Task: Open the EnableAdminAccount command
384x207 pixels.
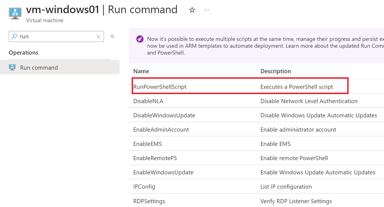Action: pos(161,130)
